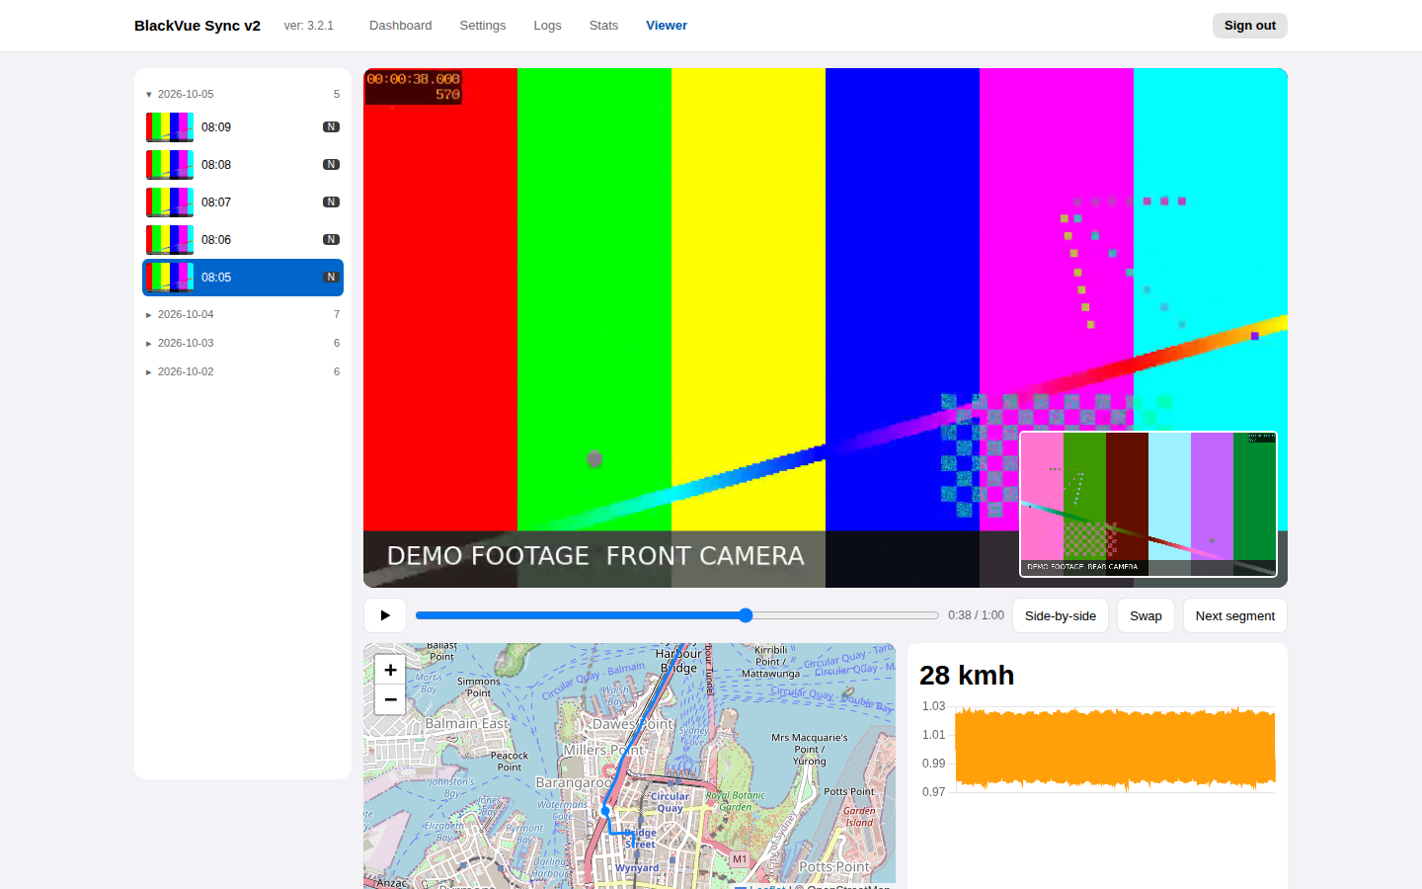Click the N badge on the 08:09 recording
1422x889 pixels.
click(332, 127)
